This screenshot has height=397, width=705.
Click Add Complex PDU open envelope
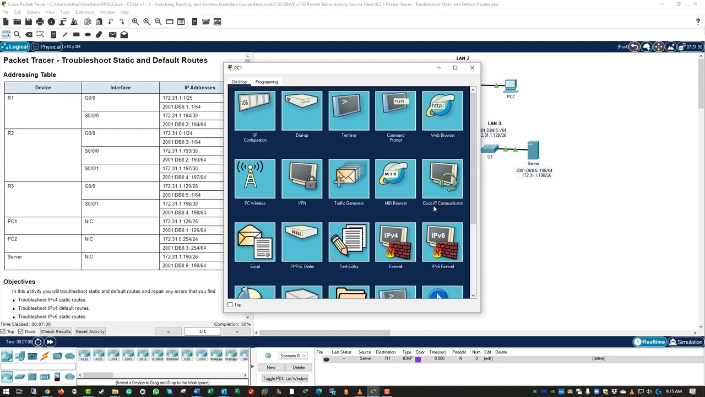(x=124, y=34)
